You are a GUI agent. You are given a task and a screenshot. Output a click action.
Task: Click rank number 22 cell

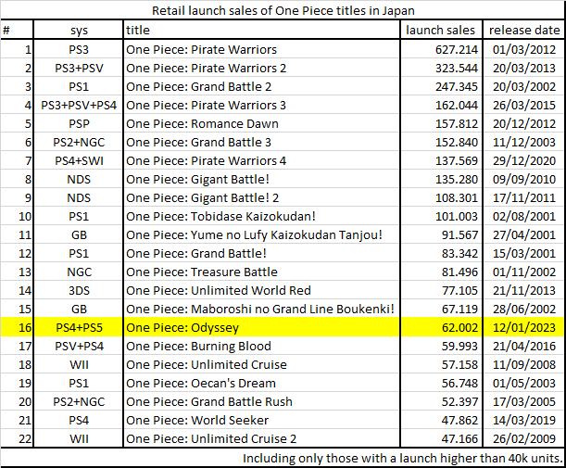(x=25, y=438)
